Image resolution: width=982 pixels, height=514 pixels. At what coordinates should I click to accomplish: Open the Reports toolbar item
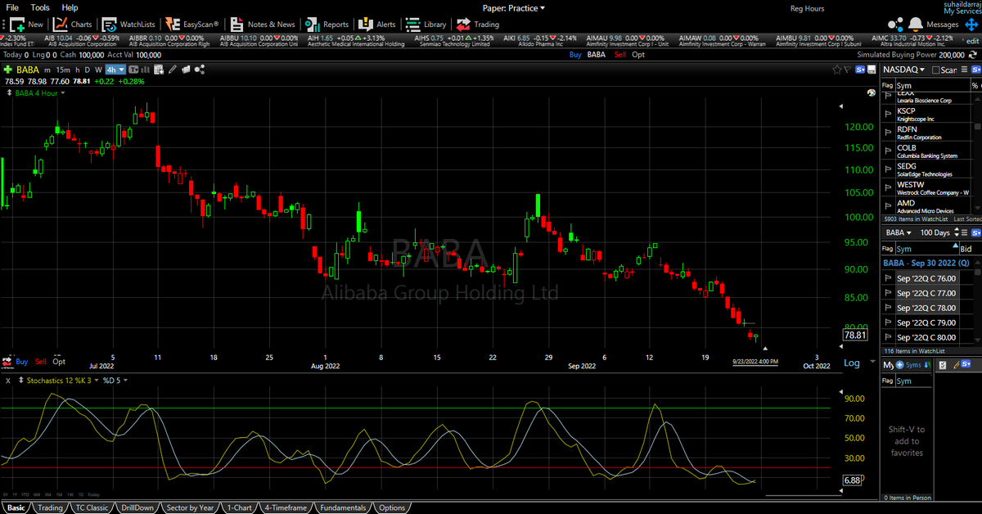point(326,24)
